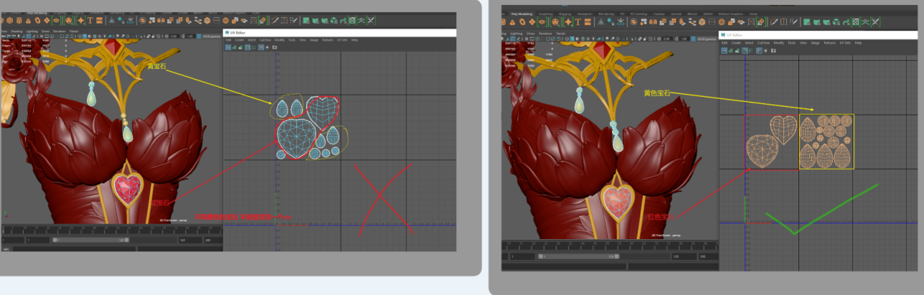Screen dimensions: 924x295
Task: Toggle first display button in left UV Editor toolbar
Action: click(x=229, y=47)
